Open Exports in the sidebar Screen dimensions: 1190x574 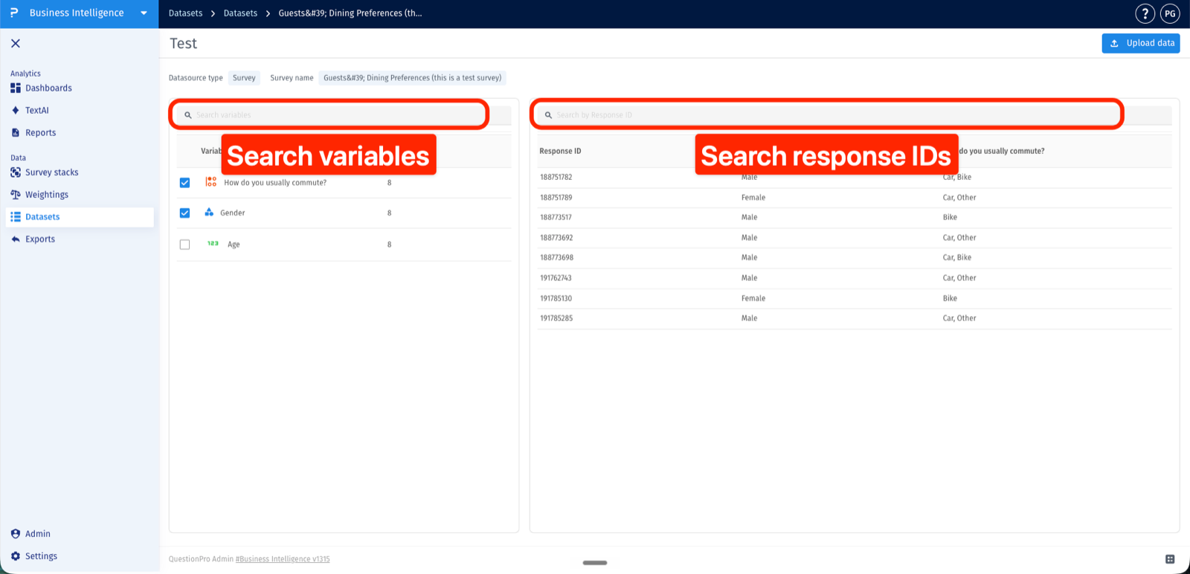pos(40,239)
